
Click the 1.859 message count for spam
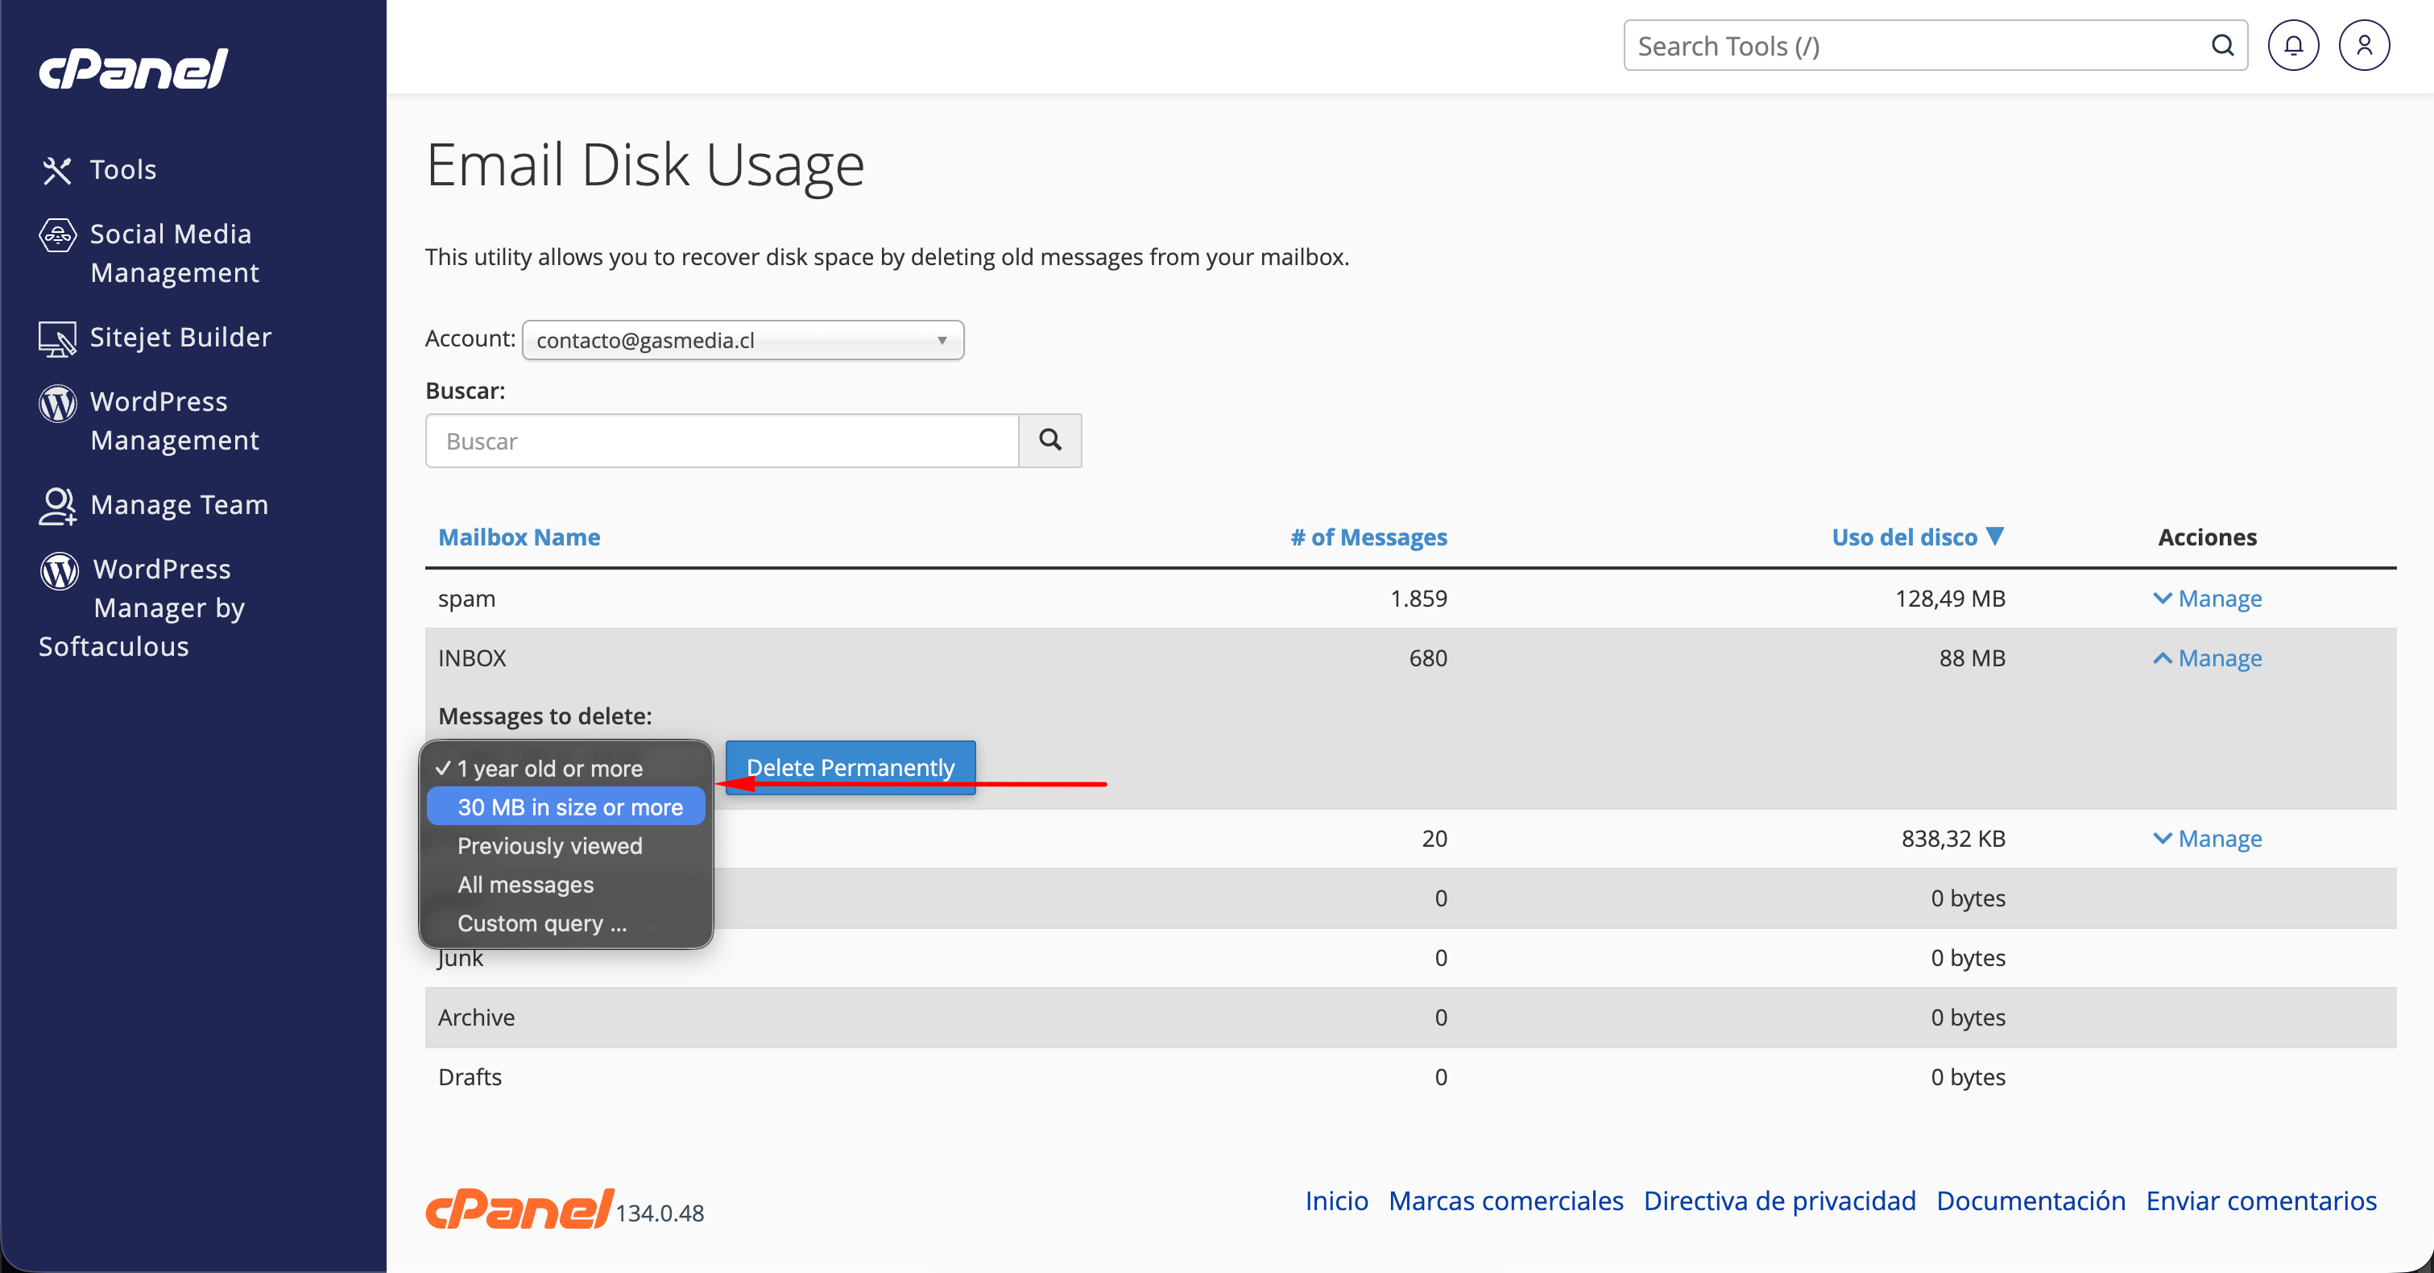(x=1418, y=598)
